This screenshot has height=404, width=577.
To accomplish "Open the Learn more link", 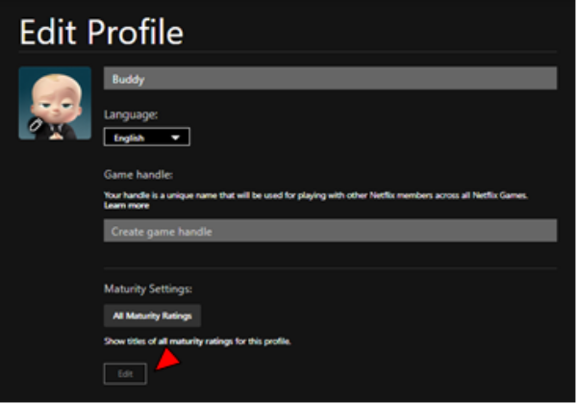I will [126, 206].
